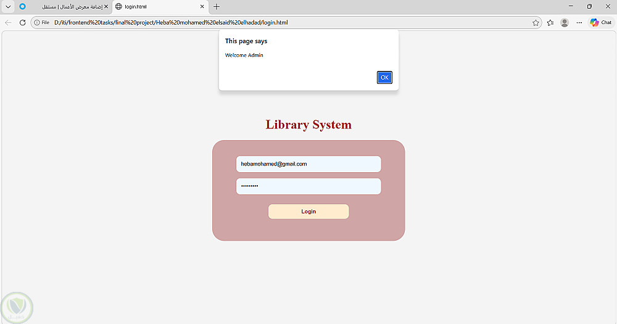Image resolution: width=617 pixels, height=324 pixels.
Task: Click the blue pinned tab icon
Action: [x=22, y=7]
